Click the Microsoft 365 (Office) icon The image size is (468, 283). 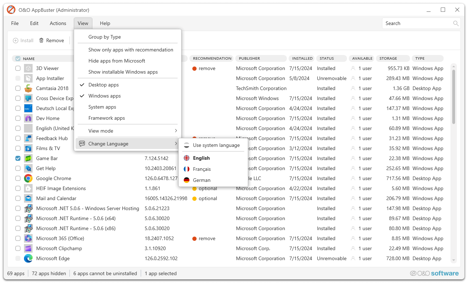(x=28, y=238)
